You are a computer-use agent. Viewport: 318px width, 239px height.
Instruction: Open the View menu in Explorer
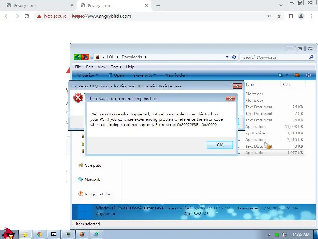point(102,67)
